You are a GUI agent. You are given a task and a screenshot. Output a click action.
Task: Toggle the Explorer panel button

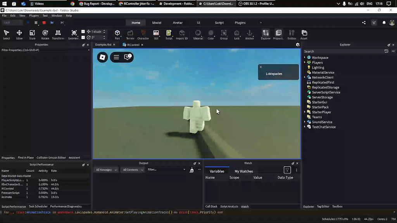click(266, 34)
